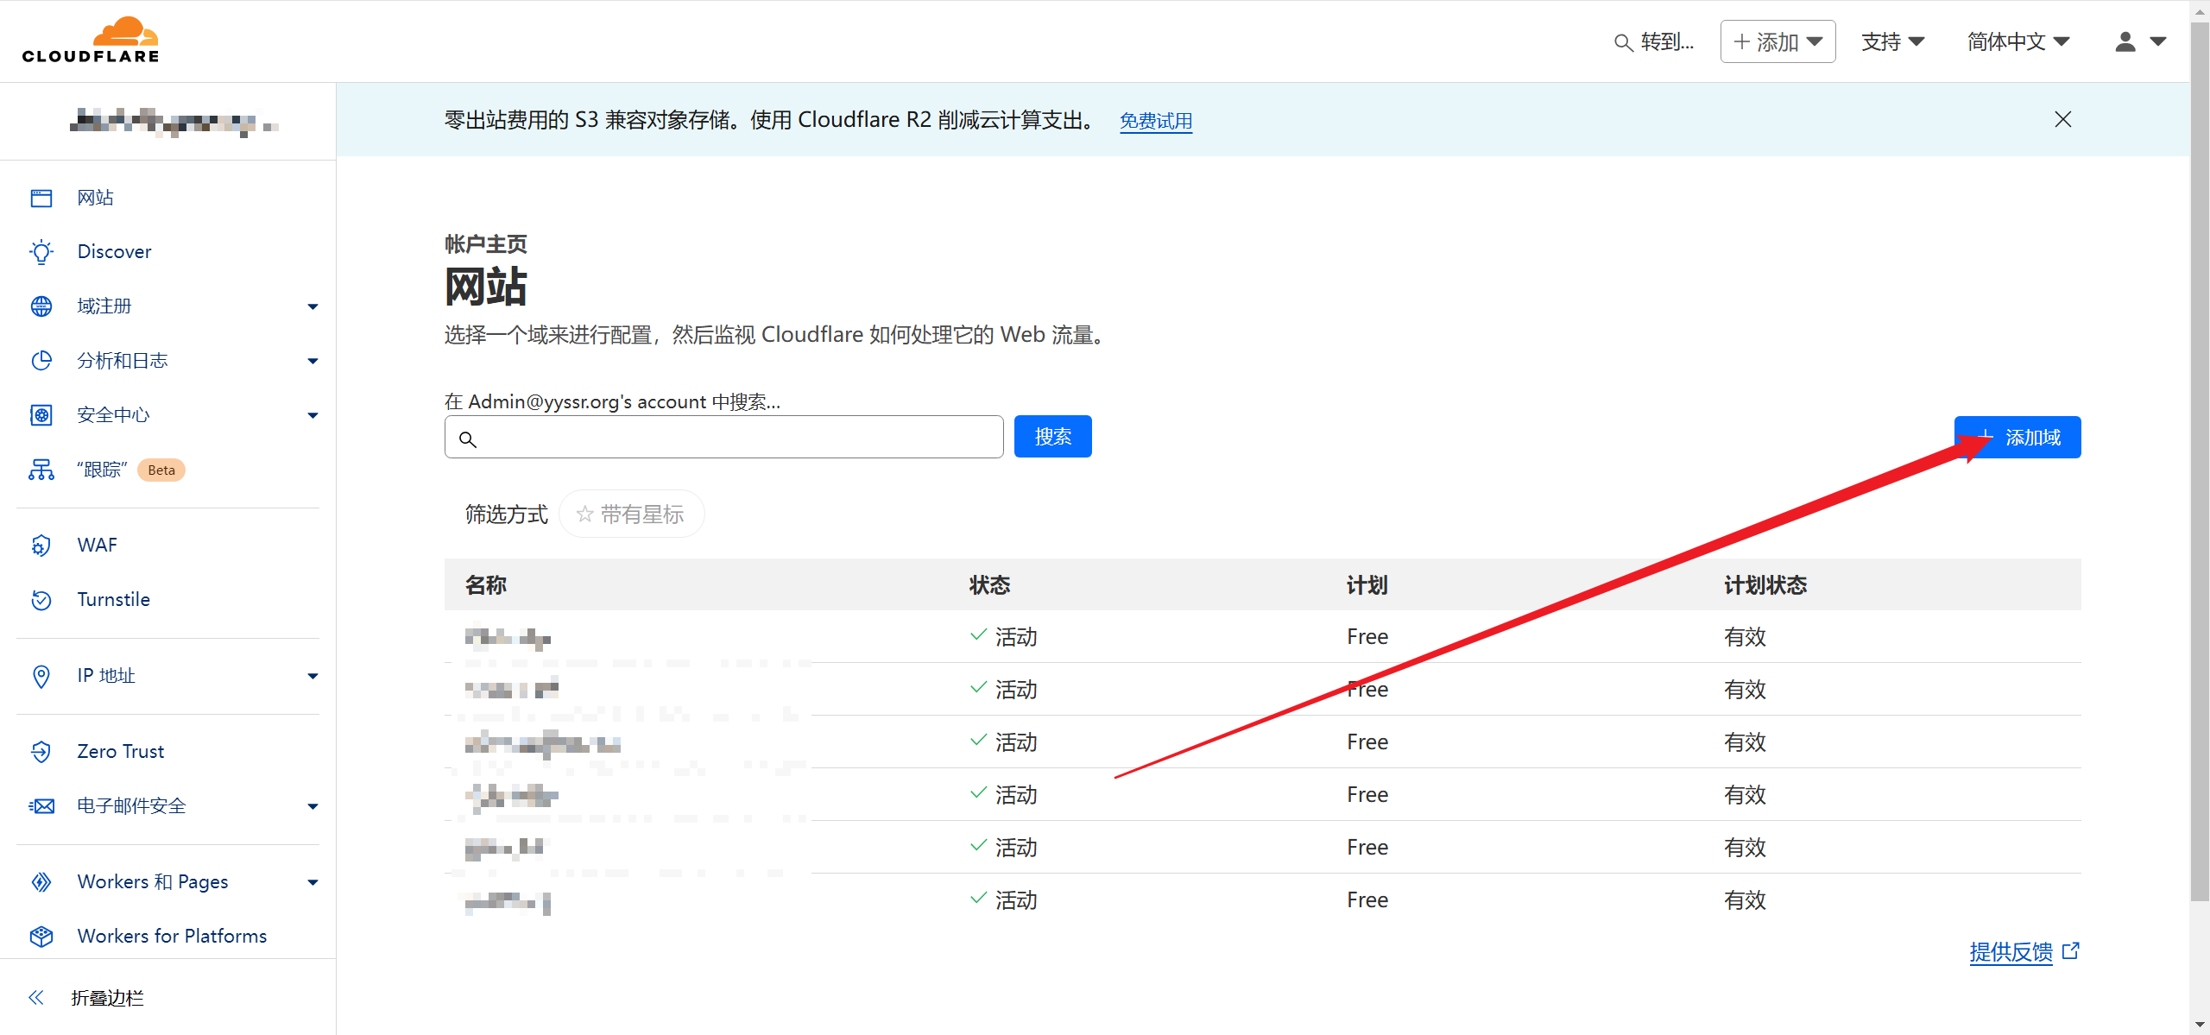Click the 名称 column header
This screenshot has width=2210, height=1035.
486,585
